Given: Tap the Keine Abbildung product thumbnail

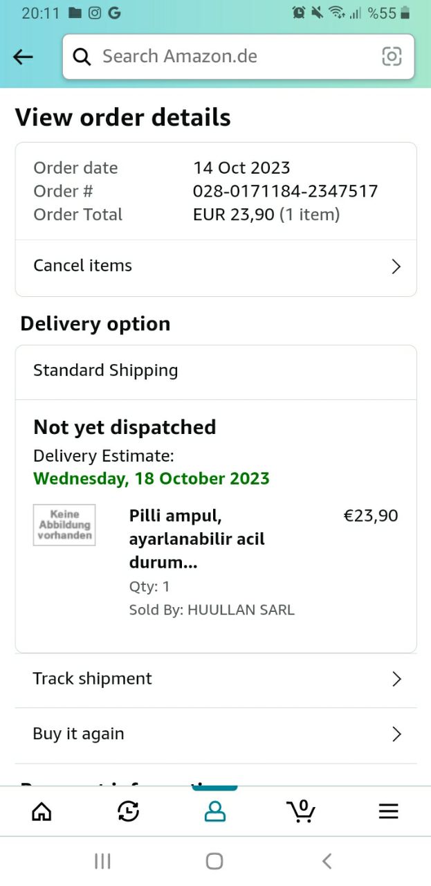Looking at the screenshot, I should [64, 525].
